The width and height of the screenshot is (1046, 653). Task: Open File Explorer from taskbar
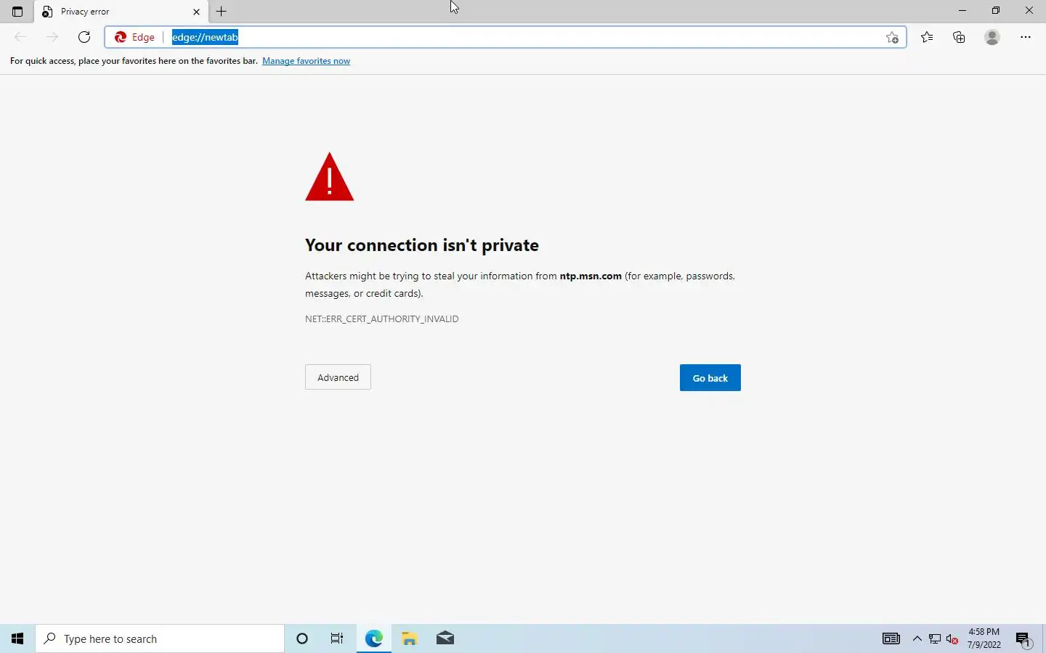coord(410,638)
